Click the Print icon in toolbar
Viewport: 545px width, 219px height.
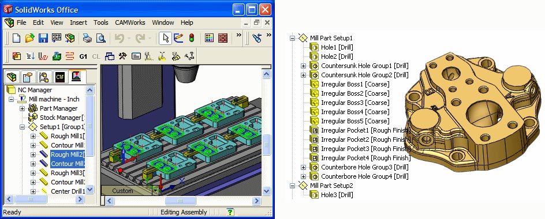coord(87,38)
